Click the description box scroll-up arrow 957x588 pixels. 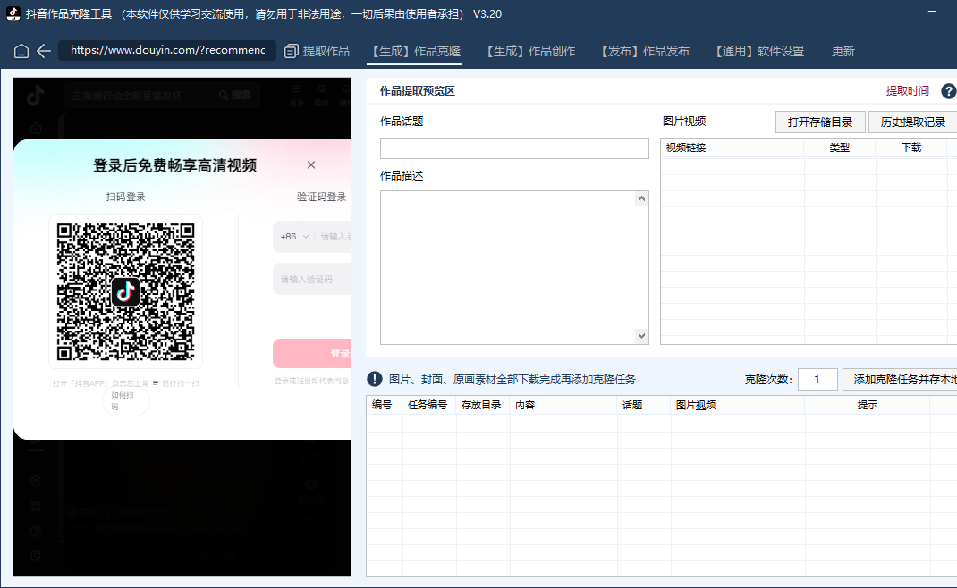click(641, 198)
